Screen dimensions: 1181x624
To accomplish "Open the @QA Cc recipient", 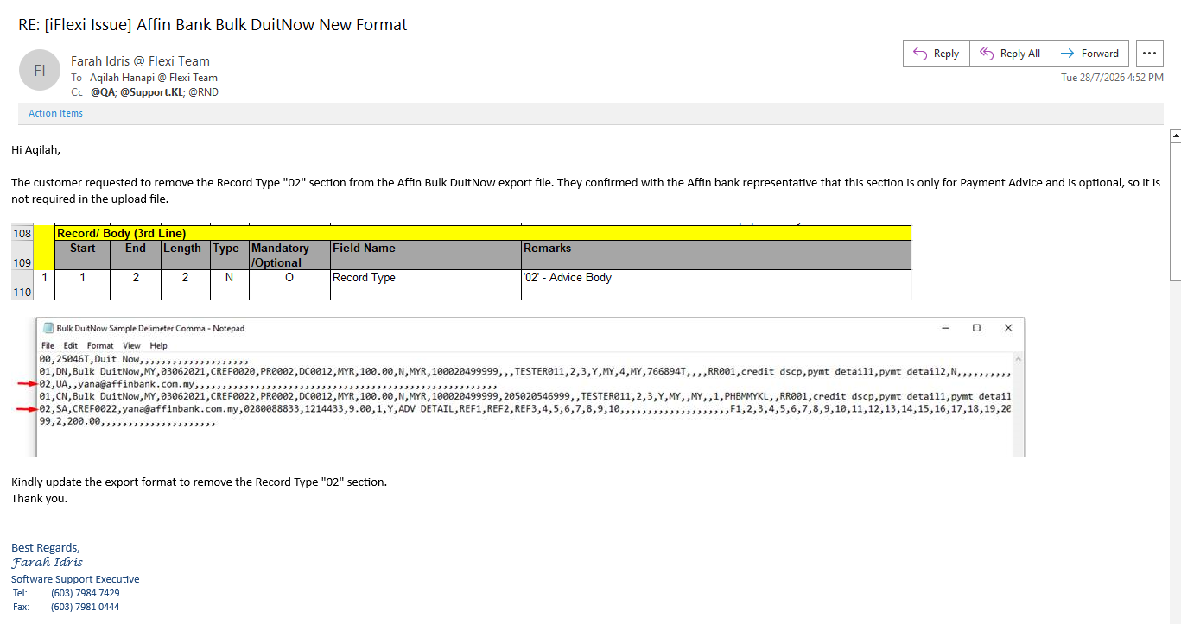I will coord(103,91).
